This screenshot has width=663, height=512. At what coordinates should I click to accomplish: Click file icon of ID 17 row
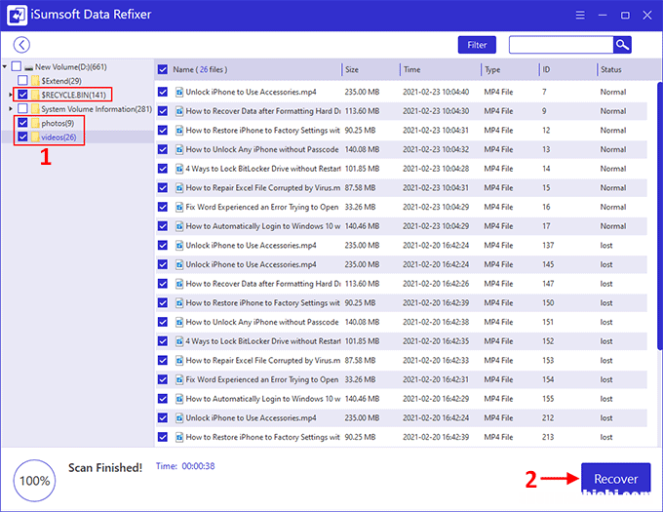pos(179,226)
